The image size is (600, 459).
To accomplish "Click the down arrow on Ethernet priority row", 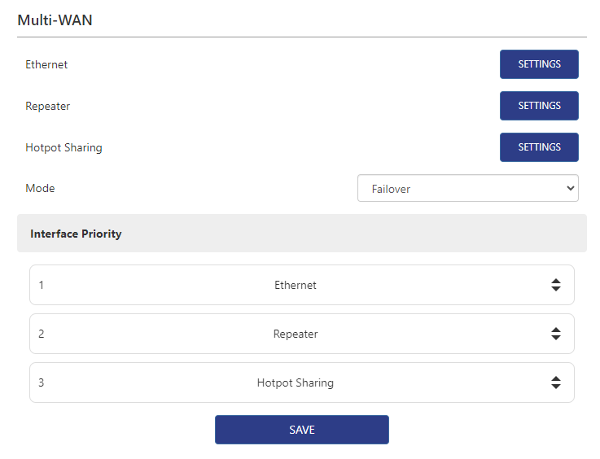I will (x=556, y=289).
